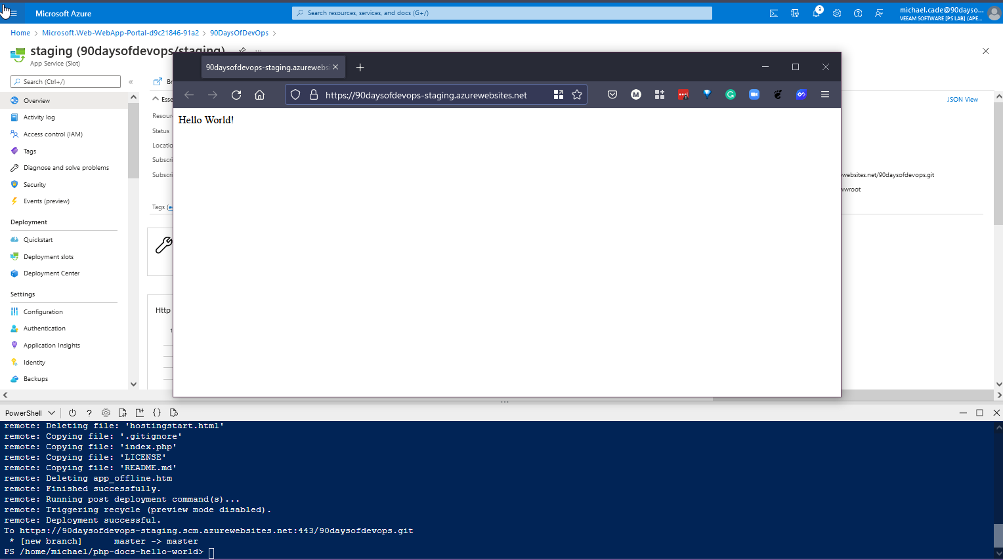
Task: Restart Cloud Shell using the power icon
Action: (x=72, y=413)
